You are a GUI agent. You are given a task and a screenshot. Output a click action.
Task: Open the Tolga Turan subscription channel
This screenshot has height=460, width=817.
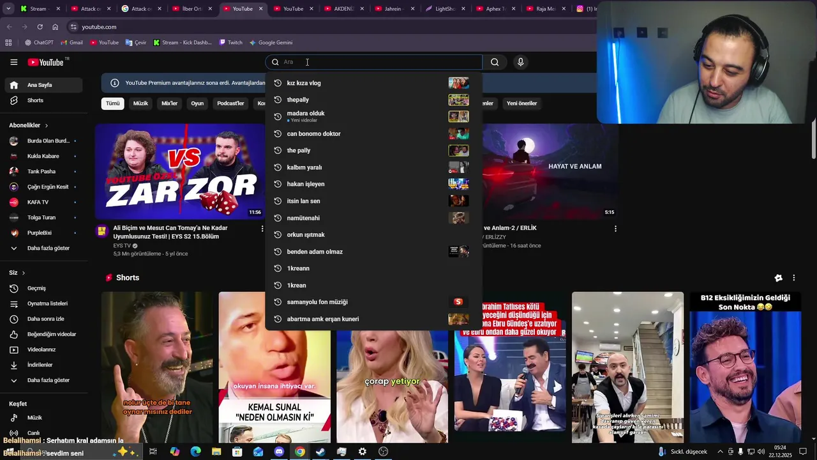(x=42, y=217)
